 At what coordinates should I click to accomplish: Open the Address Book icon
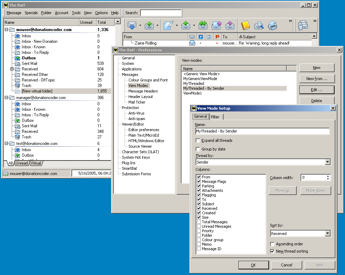[245, 26]
